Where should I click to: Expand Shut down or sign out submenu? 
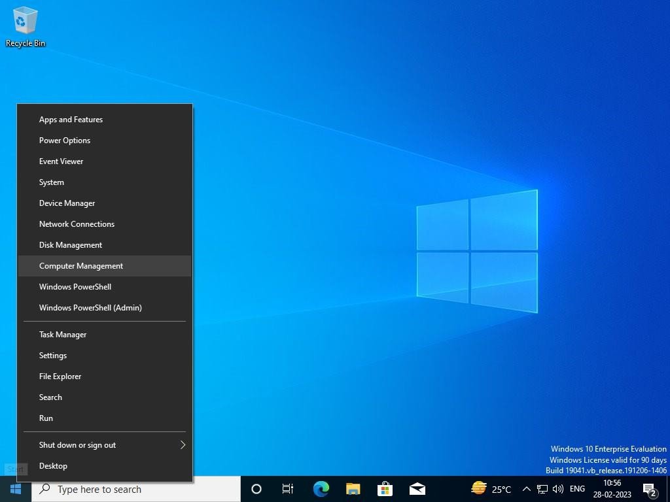tap(105, 444)
